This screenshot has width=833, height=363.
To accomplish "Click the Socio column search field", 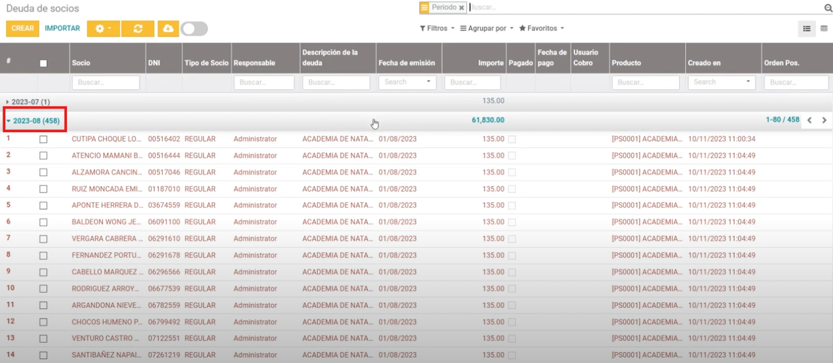I will click(x=106, y=83).
